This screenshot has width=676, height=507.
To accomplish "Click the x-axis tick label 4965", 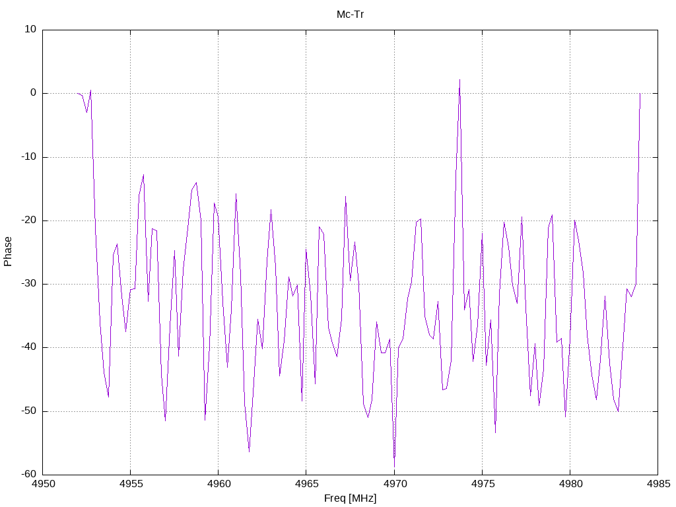I will point(306,484).
